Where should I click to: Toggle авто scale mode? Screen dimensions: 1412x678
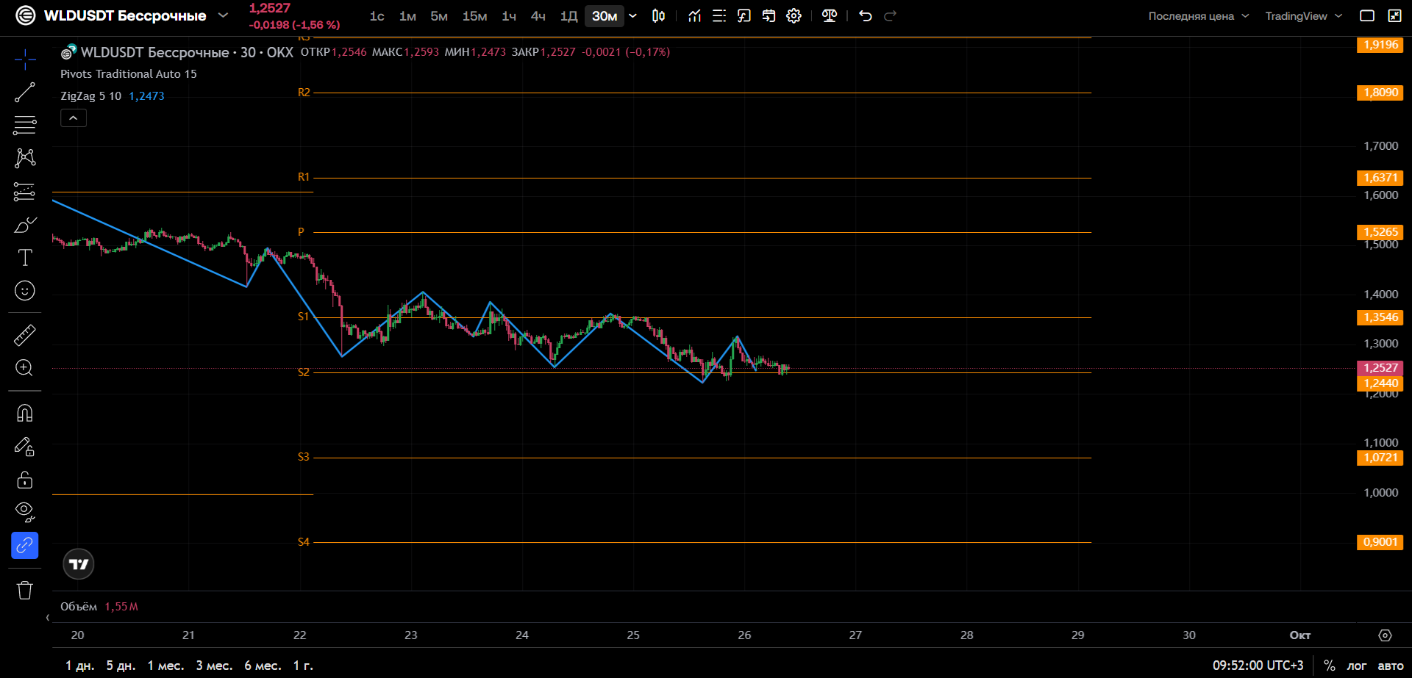point(1391,666)
